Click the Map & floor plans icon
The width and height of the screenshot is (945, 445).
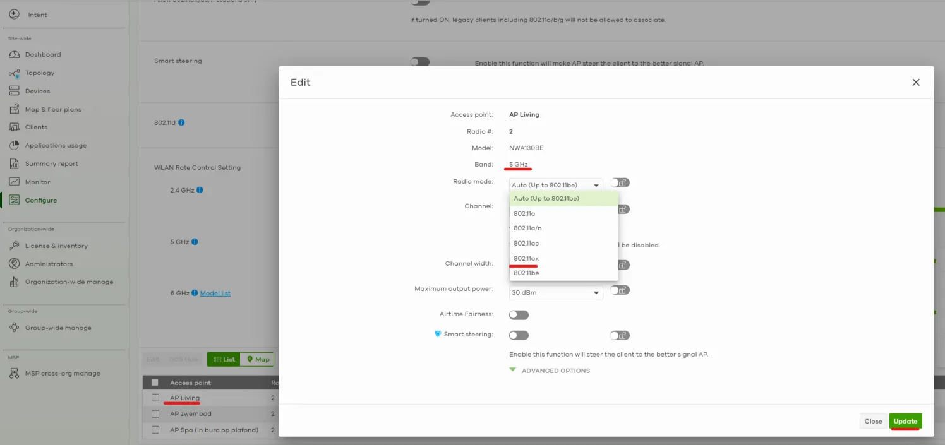tap(14, 110)
